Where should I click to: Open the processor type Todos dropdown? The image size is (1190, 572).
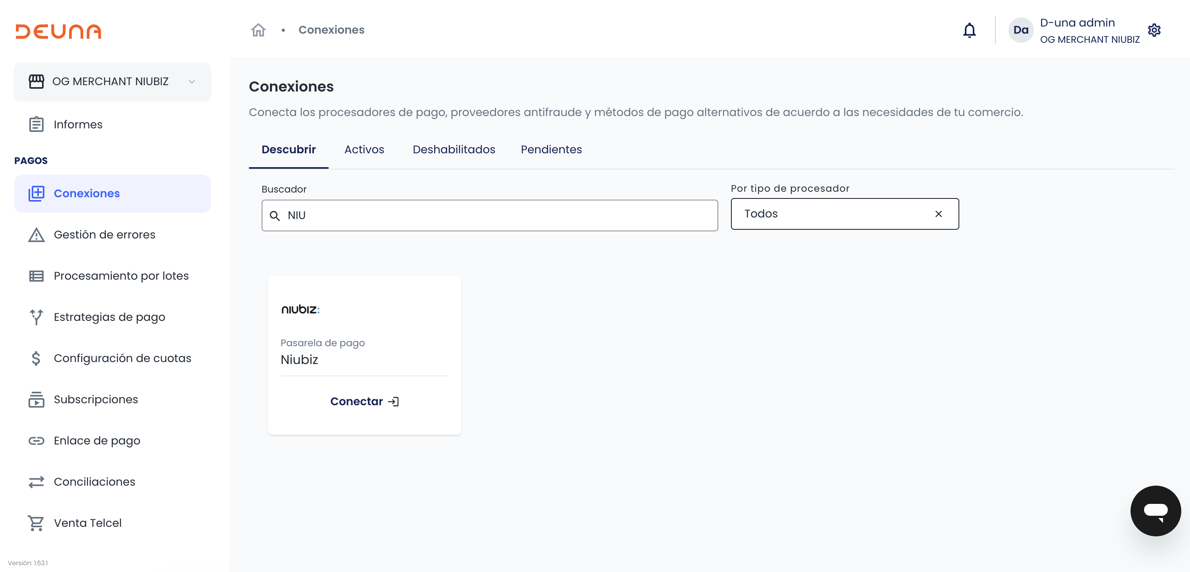tap(832, 214)
